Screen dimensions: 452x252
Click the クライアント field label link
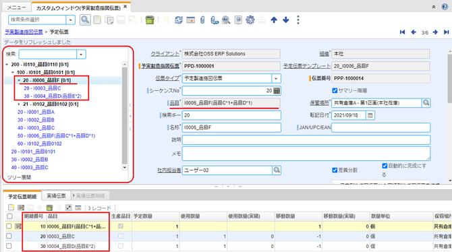[x=165, y=54]
